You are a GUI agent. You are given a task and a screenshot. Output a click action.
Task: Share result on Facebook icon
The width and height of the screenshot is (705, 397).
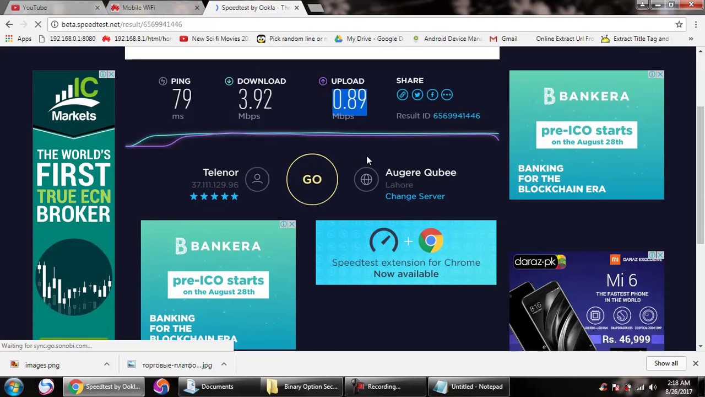(432, 95)
